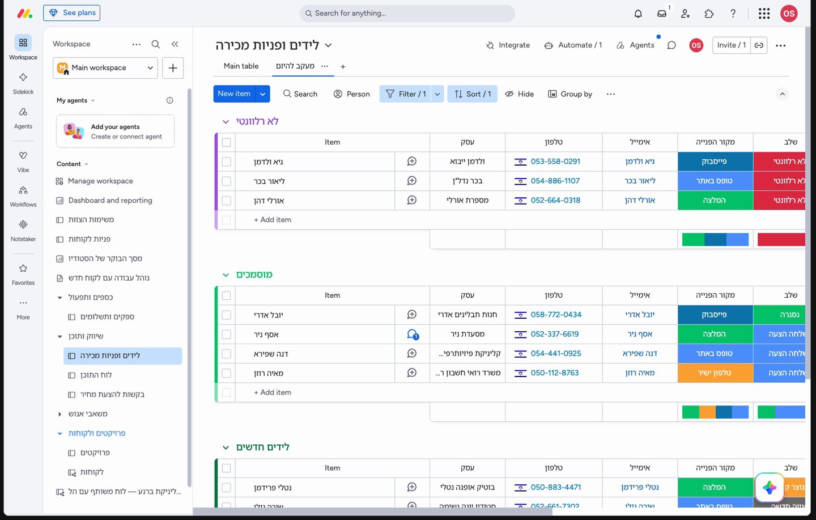Open the לוח התוכן board
Image resolution: width=816 pixels, height=520 pixels.
(x=96, y=375)
